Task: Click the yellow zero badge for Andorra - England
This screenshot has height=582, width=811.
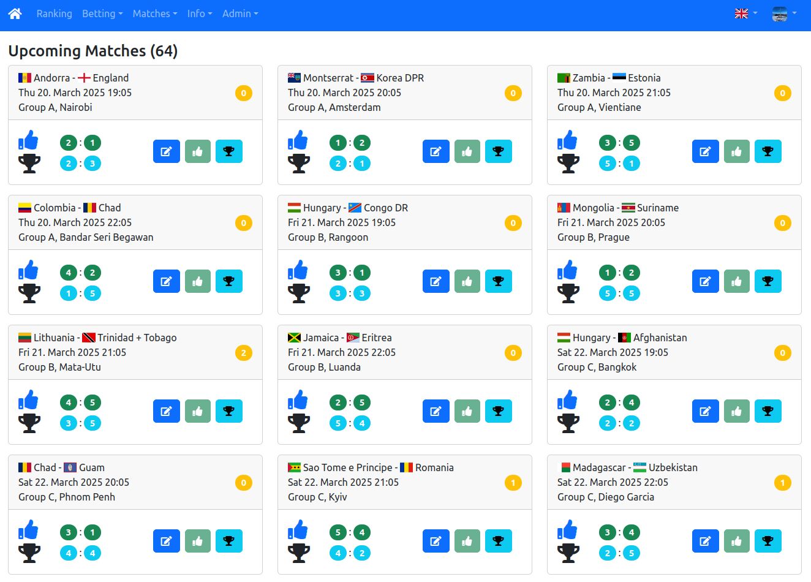Action: tap(244, 93)
